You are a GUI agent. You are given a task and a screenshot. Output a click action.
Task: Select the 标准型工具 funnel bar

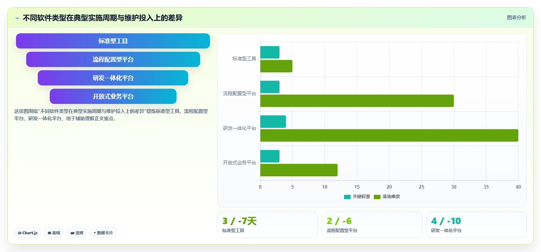tap(113, 41)
